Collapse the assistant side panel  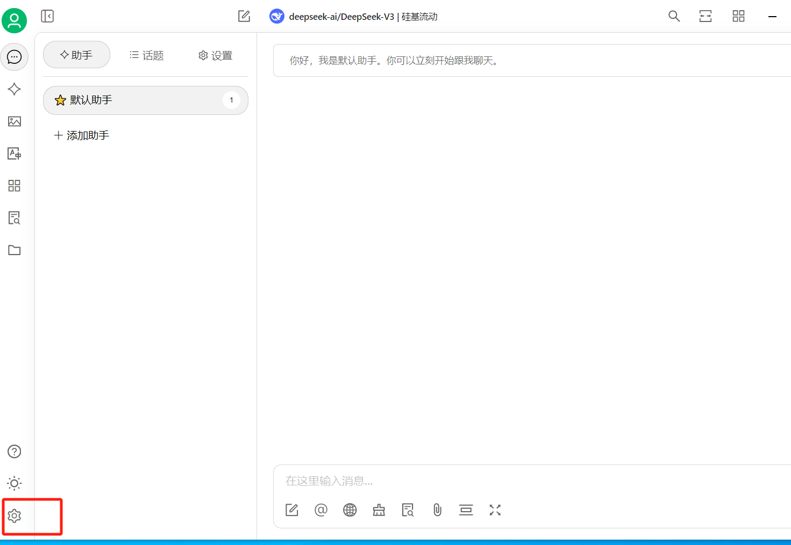click(x=47, y=16)
